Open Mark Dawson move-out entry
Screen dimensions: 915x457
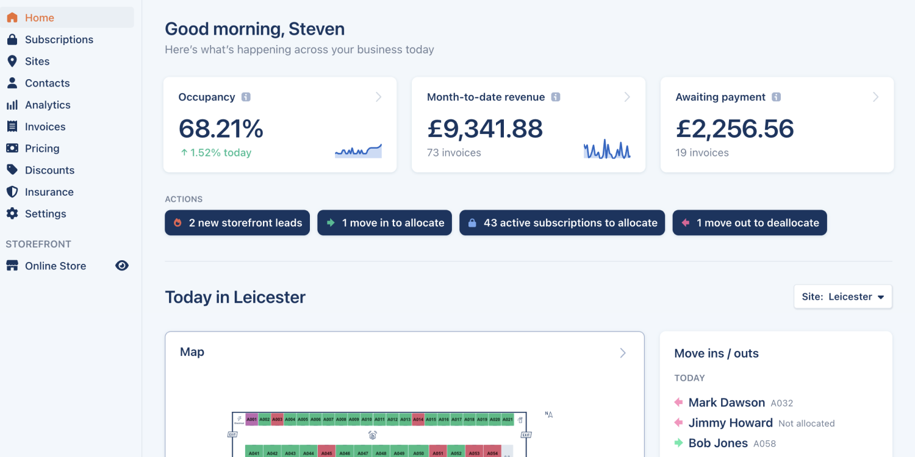coord(726,403)
